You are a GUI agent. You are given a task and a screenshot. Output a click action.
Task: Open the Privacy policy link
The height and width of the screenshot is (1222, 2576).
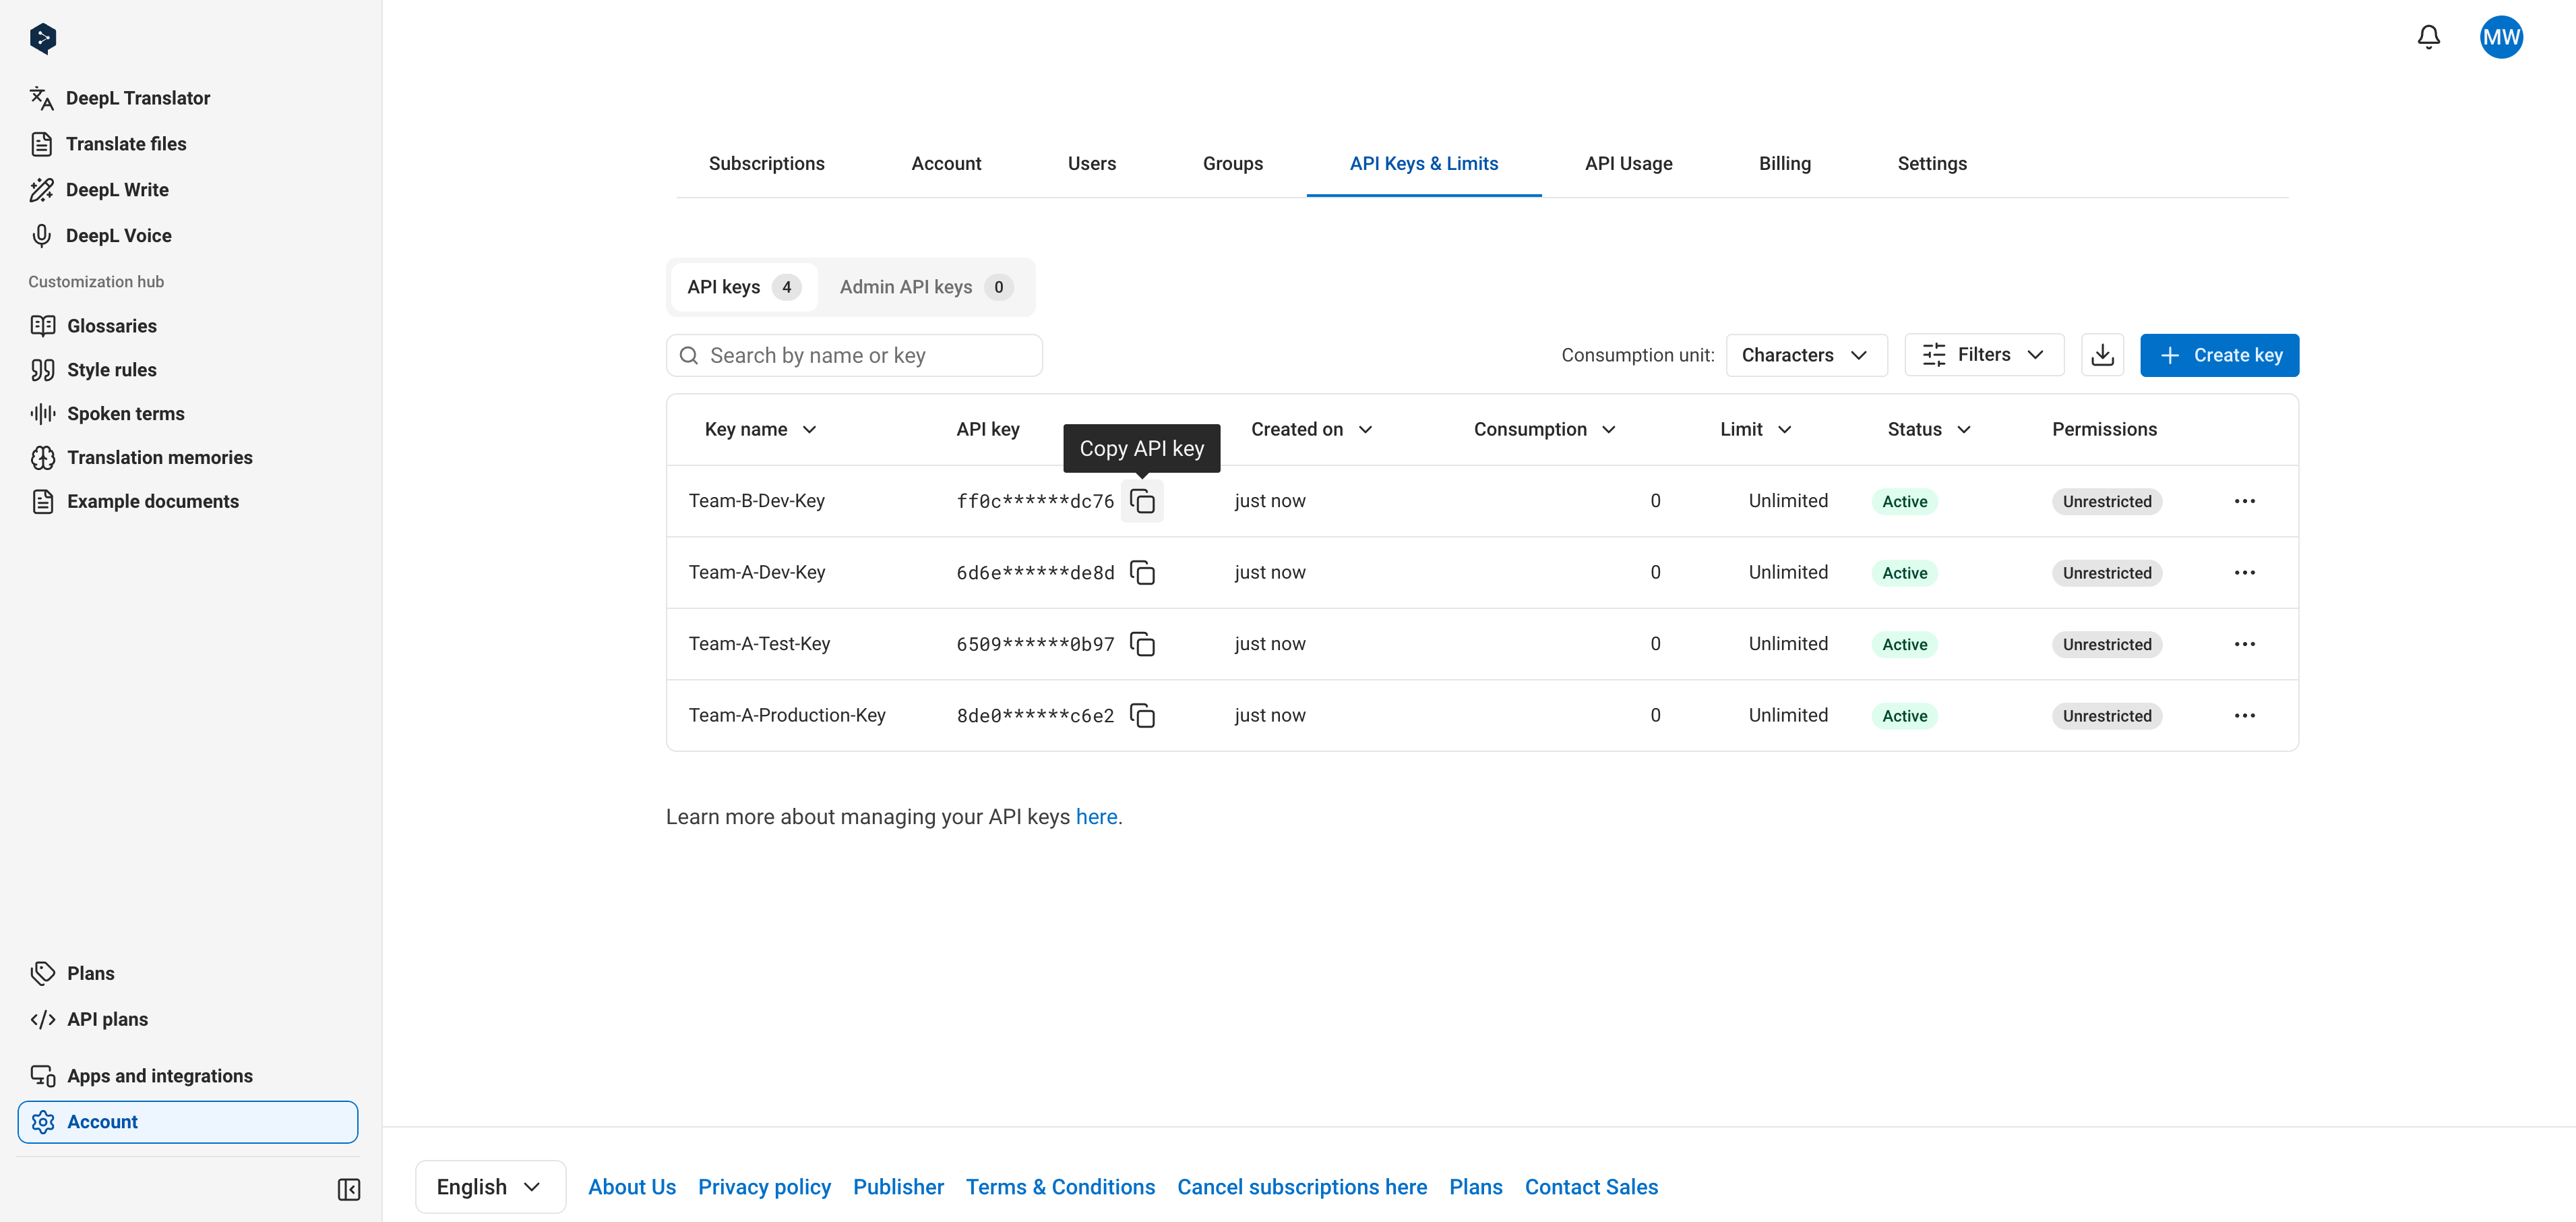pyautogui.click(x=764, y=1187)
